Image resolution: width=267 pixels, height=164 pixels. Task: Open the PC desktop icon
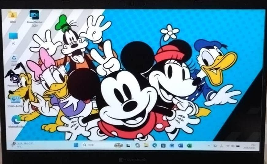pyautogui.click(x=13, y=39)
